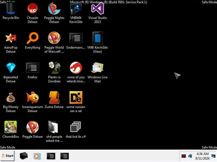
Task: Click the red flag tray icon
Action: [184, 156]
